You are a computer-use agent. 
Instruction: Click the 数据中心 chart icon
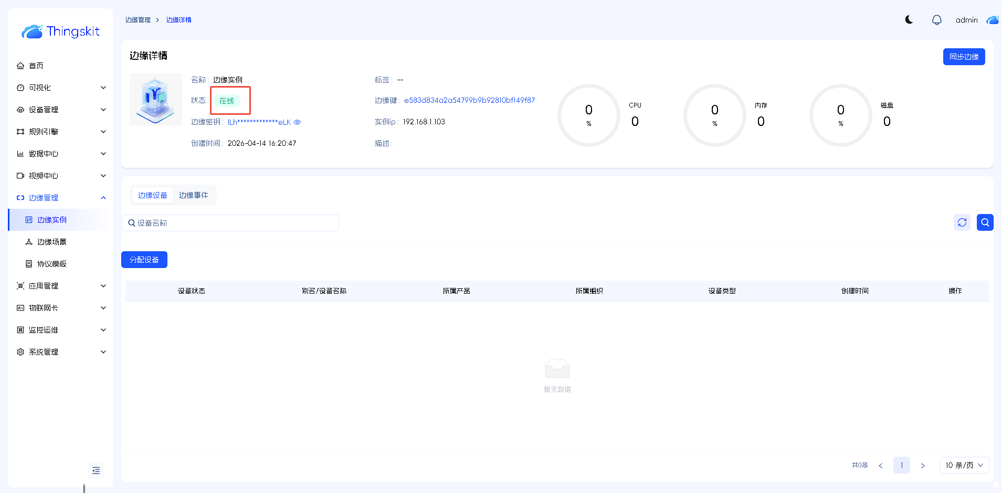coord(20,154)
